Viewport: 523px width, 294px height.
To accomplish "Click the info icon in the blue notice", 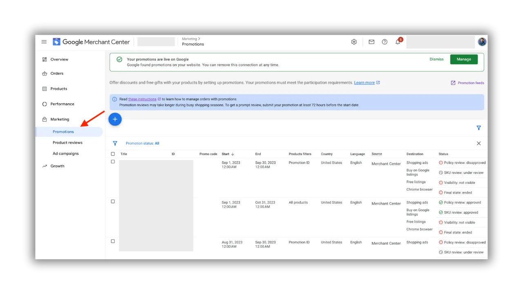I will click(114, 99).
